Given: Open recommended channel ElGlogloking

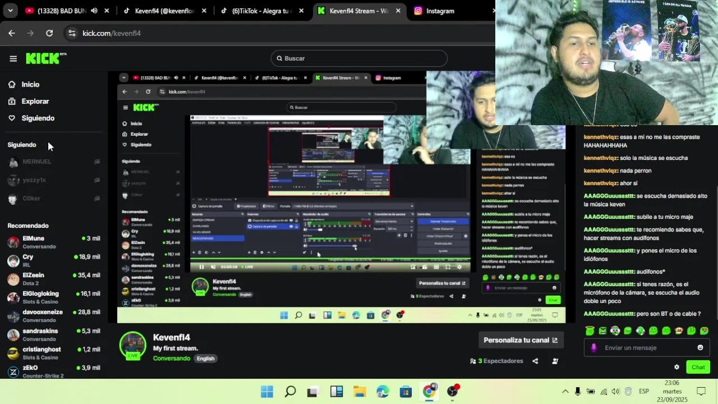Looking at the screenshot, I should tap(54, 297).
